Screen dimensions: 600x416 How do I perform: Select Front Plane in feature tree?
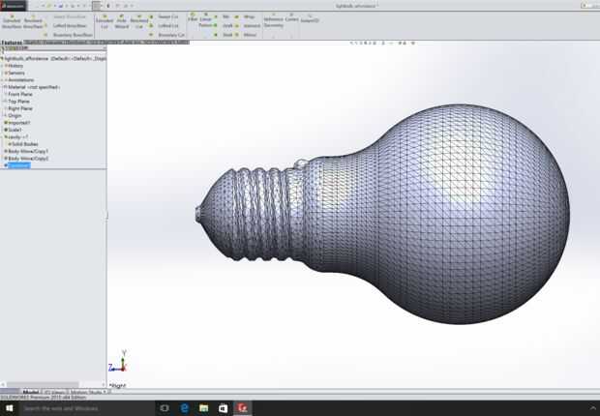tap(21, 94)
